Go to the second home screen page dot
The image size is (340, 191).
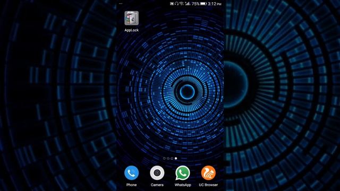click(x=168, y=158)
